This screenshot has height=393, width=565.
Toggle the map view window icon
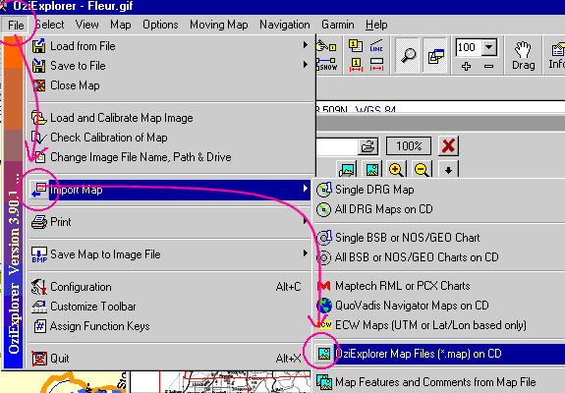[435, 55]
